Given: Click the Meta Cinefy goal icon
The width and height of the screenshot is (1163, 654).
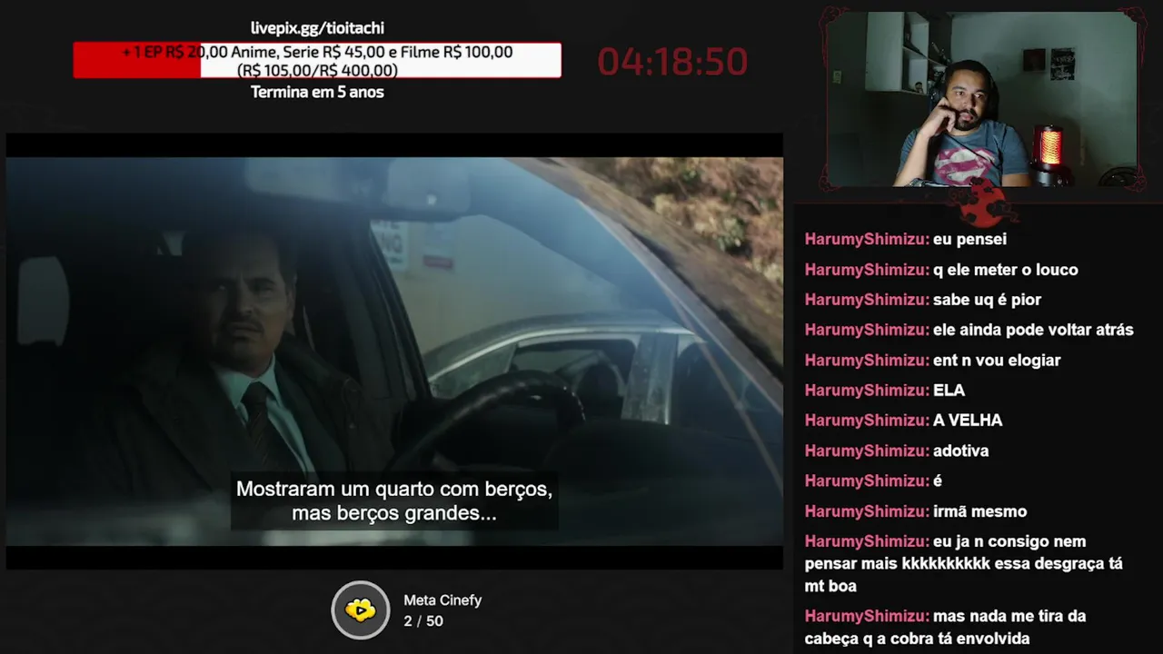Looking at the screenshot, I should point(361,609).
